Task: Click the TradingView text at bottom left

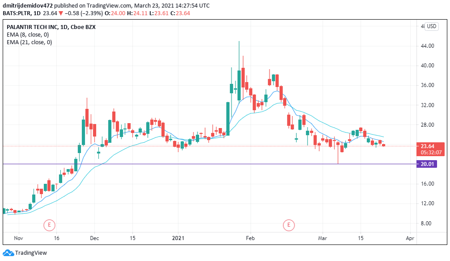Action: 31,253
